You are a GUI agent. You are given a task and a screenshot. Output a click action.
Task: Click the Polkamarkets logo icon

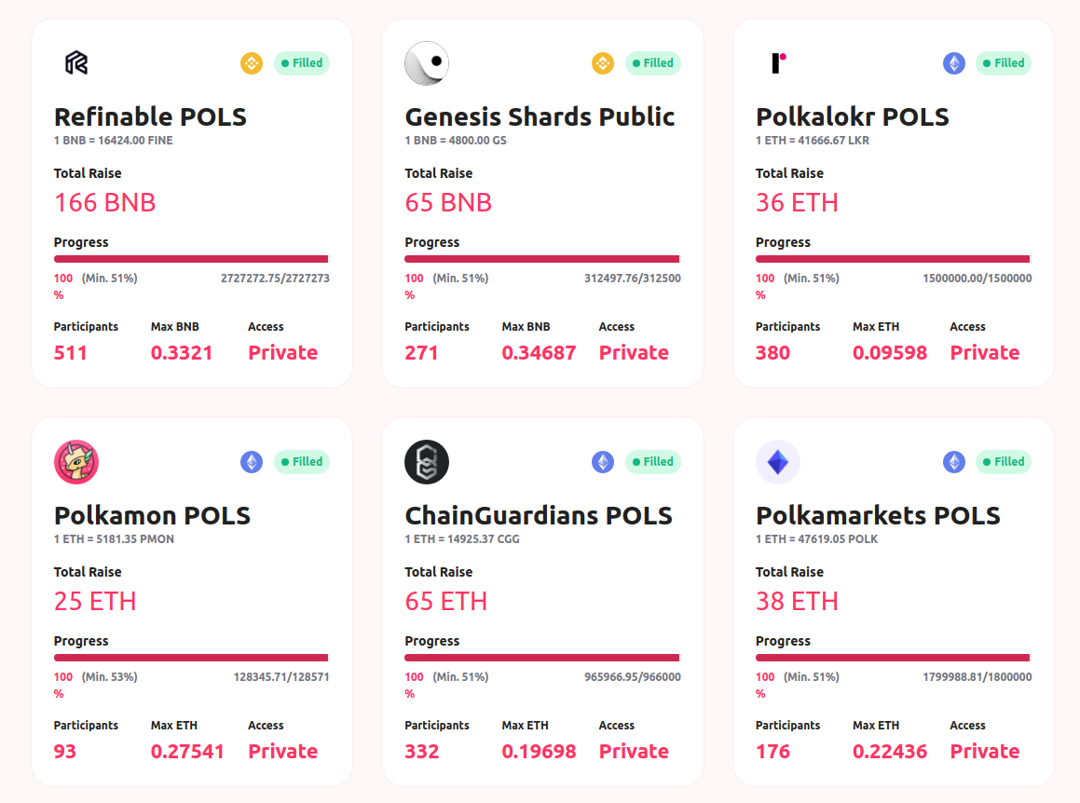pos(777,462)
